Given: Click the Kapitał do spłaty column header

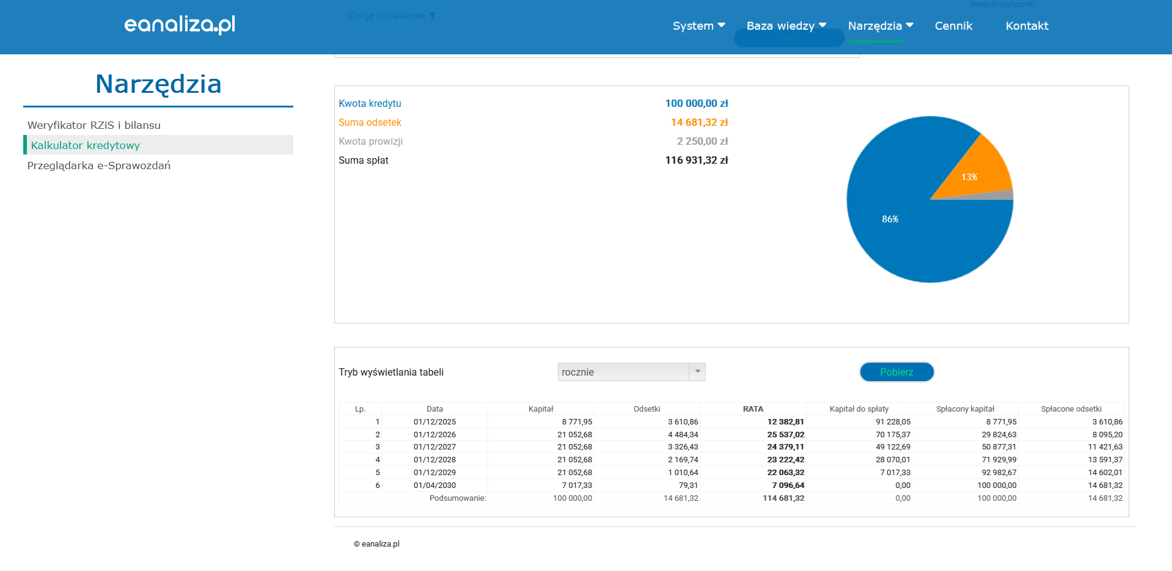Looking at the screenshot, I should coord(859,409).
